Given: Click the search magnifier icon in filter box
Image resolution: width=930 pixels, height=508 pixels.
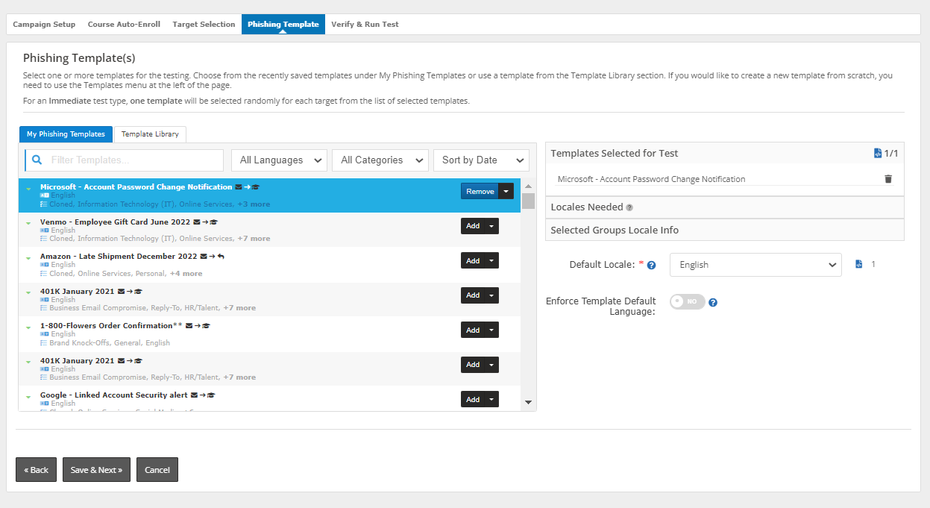Looking at the screenshot, I should pyautogui.click(x=36, y=160).
